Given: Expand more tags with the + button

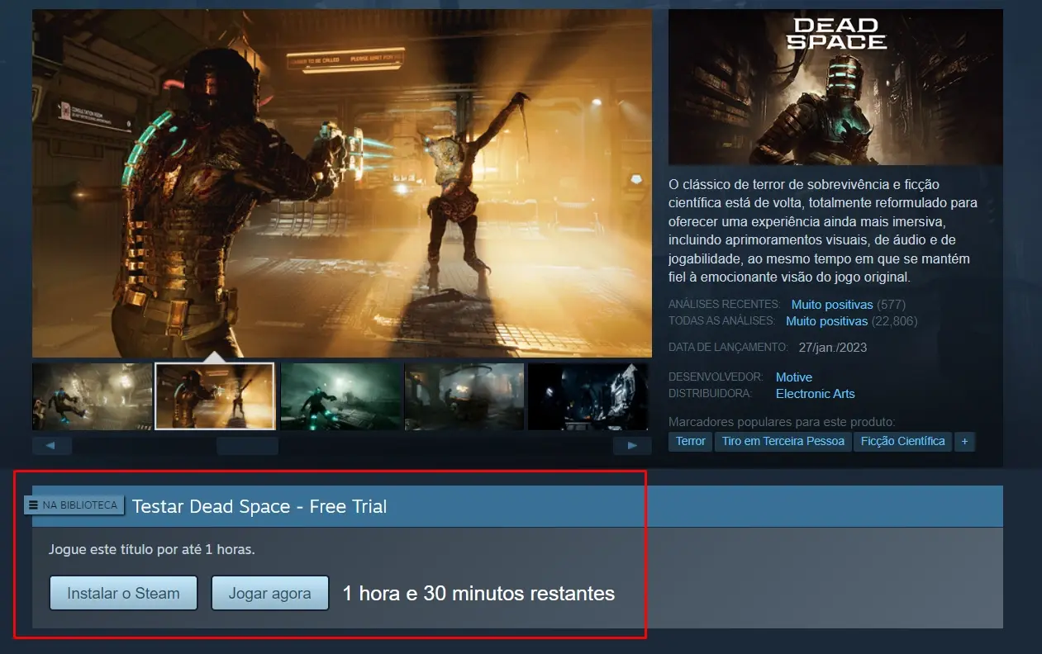Looking at the screenshot, I should click(964, 441).
